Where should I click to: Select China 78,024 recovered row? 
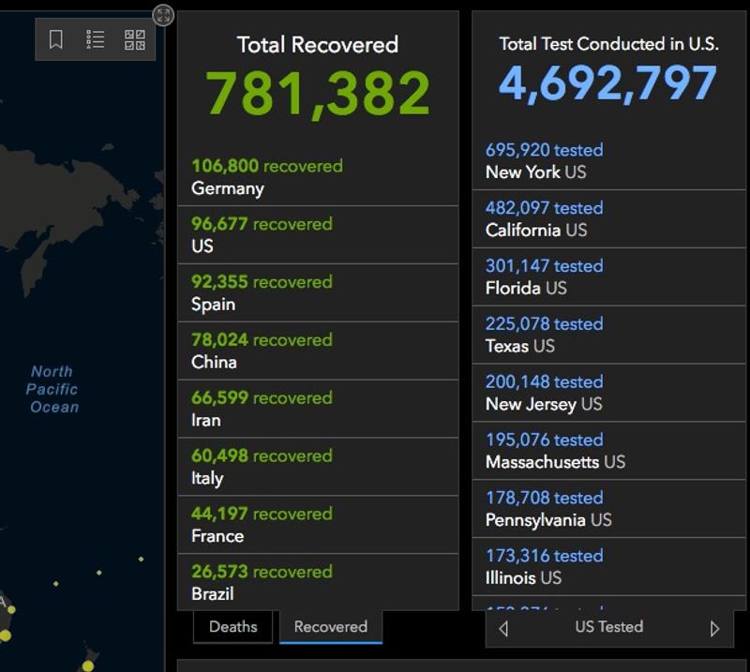(x=318, y=351)
